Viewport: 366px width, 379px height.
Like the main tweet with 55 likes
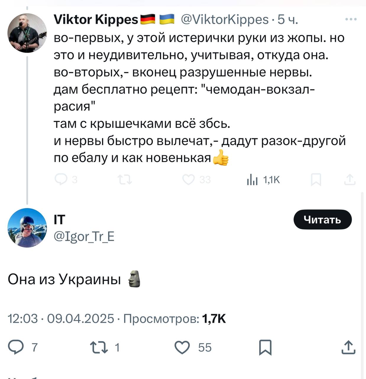point(182,347)
